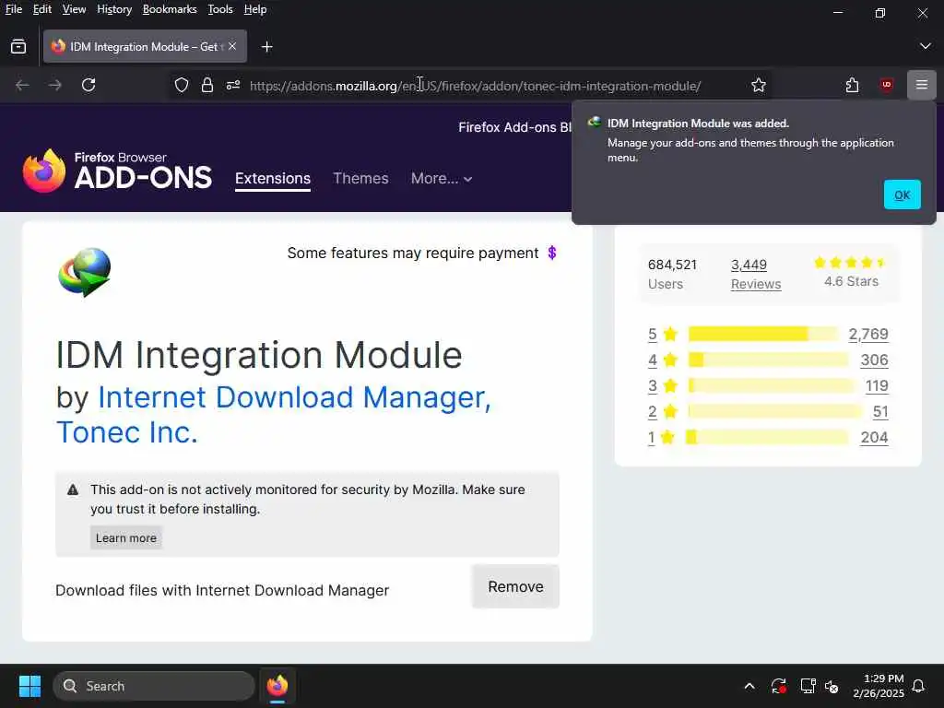This screenshot has height=708, width=944.
Task: Click the 1-star rating progress bar
Action: tap(767, 437)
